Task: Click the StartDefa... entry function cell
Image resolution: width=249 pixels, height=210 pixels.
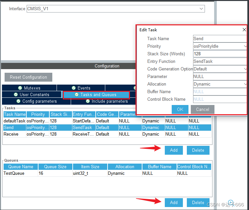Action: (84, 121)
